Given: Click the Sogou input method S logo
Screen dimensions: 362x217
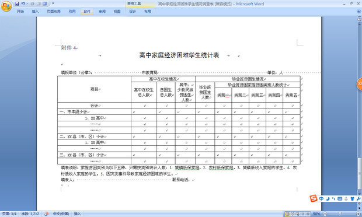Looking at the screenshot, I should click(x=314, y=198).
